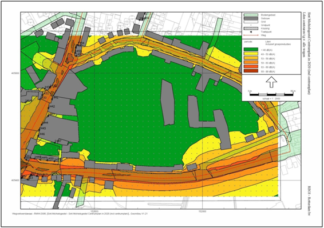Click the schaal 1:2000 text

point(271,99)
